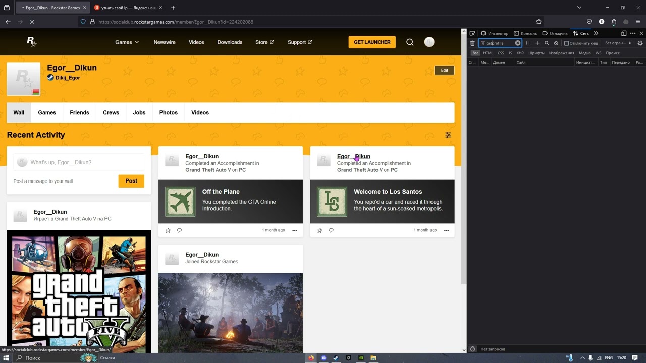Open the Store external link

pos(264,42)
